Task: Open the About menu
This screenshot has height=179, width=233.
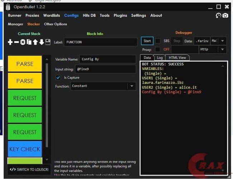Action: (156, 15)
